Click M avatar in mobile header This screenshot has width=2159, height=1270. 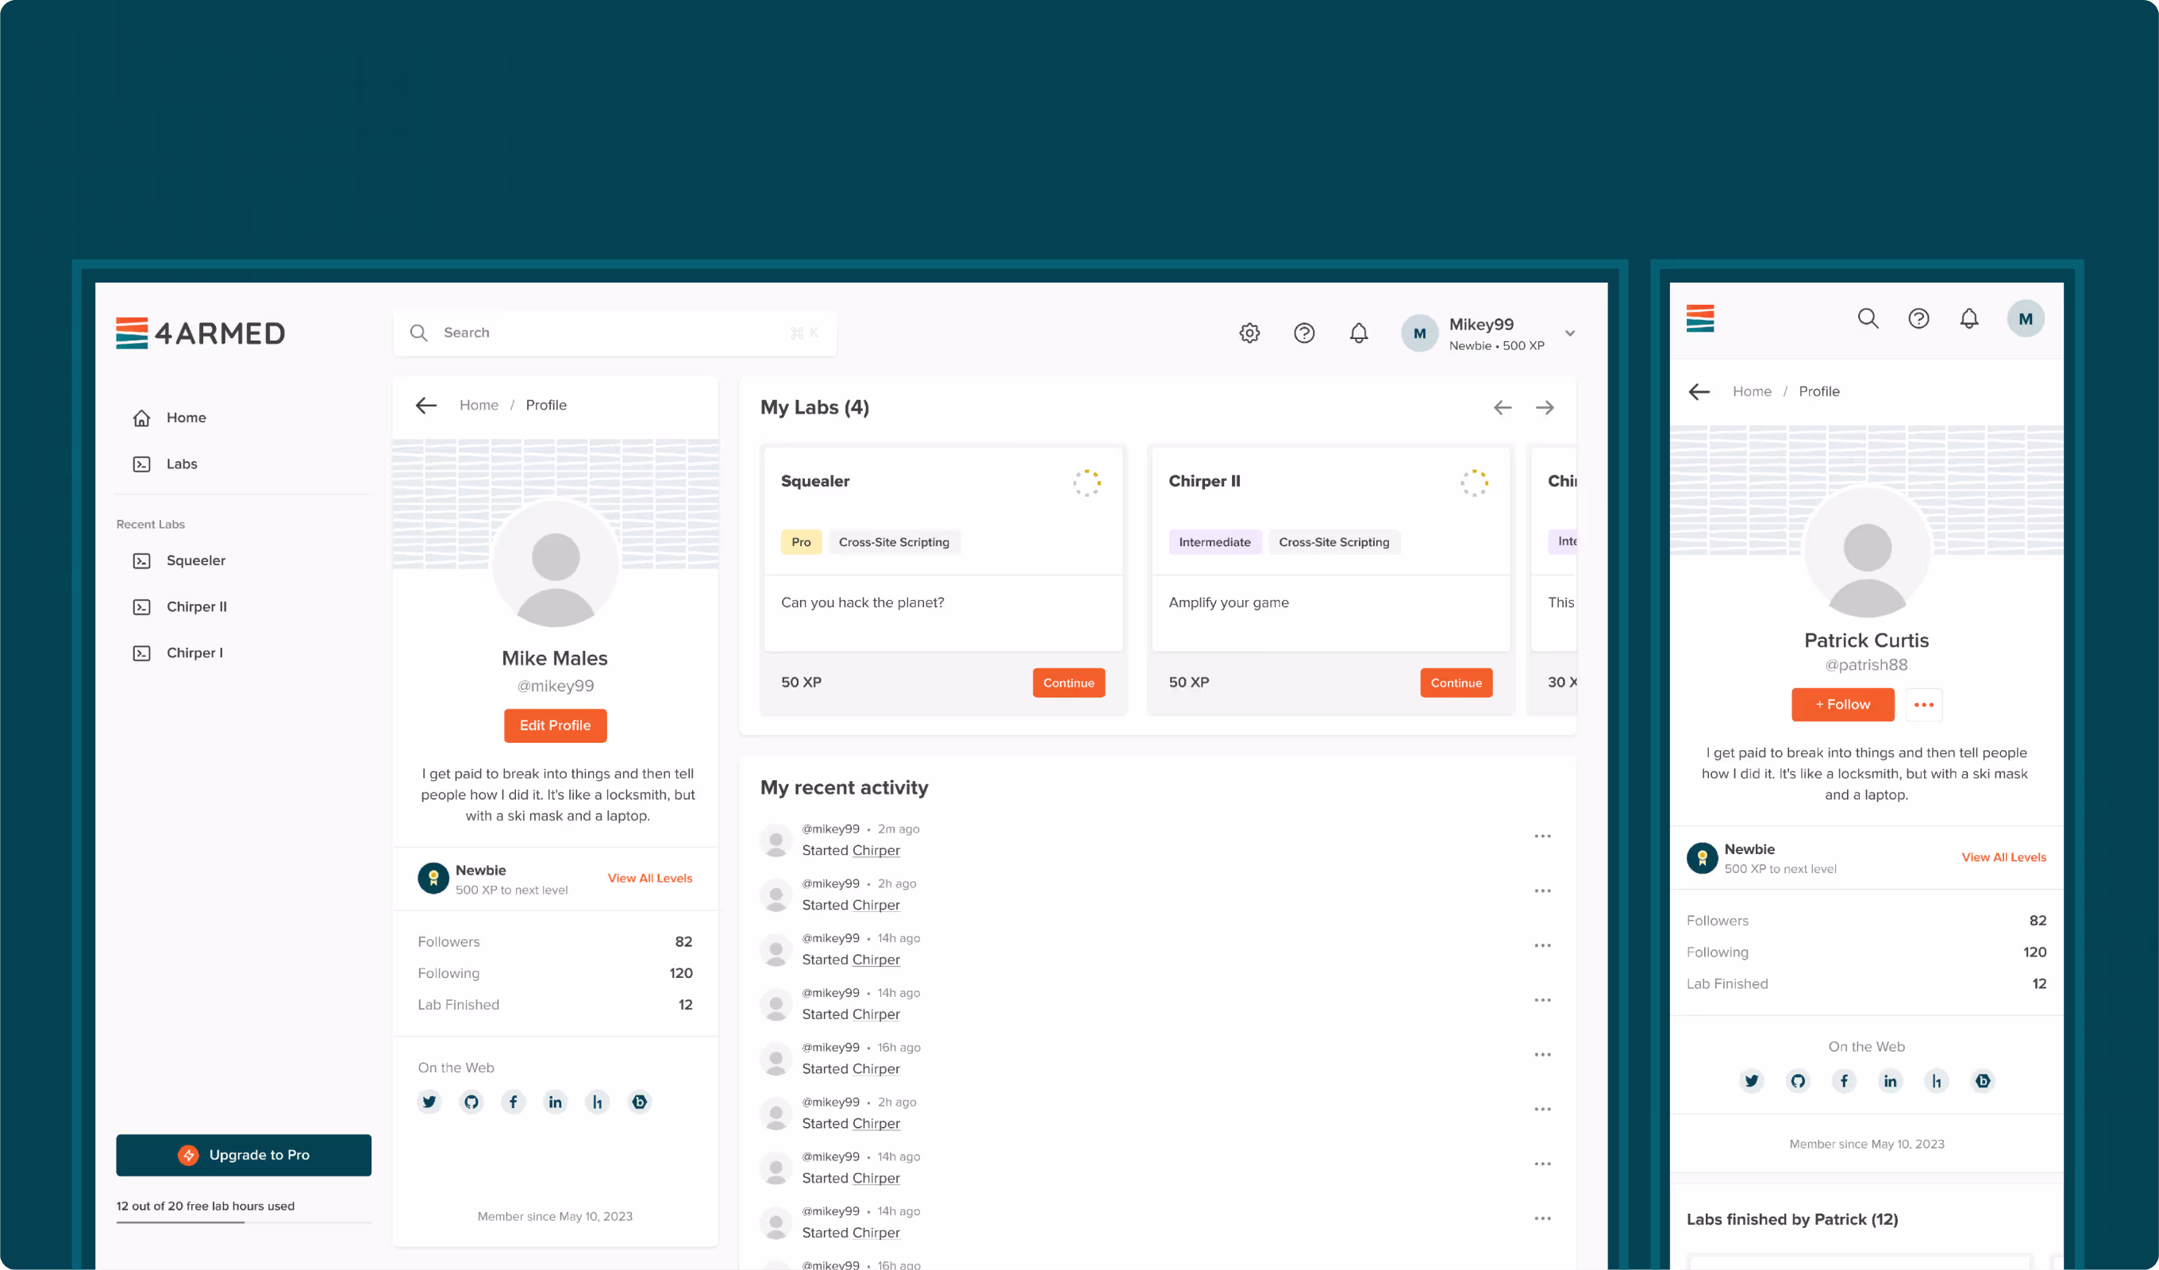tap(2025, 319)
